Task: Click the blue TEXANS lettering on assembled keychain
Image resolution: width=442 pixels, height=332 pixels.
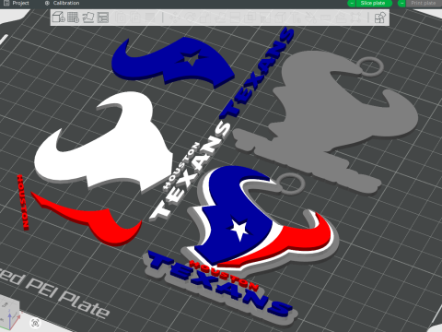Action: 219,284
